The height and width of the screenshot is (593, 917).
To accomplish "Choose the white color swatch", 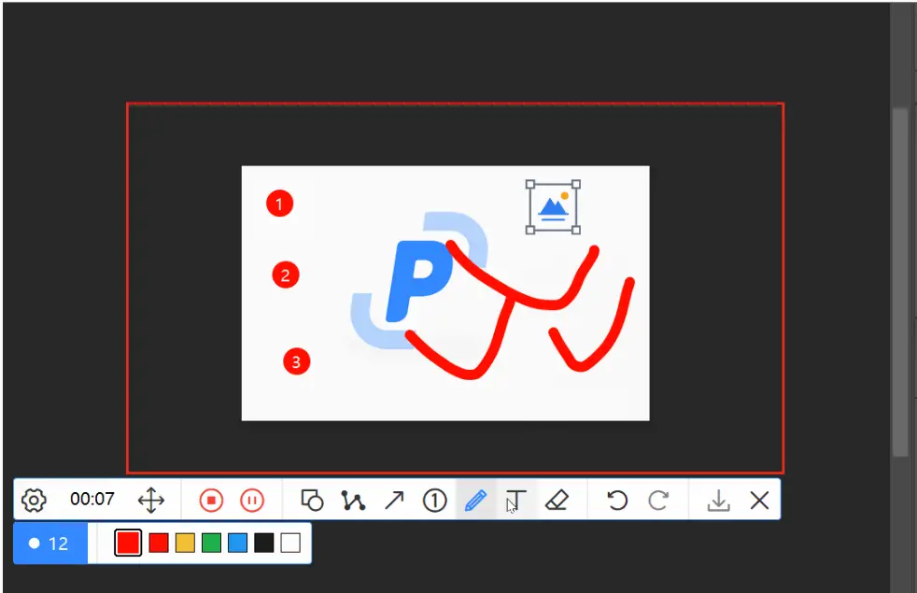I will coord(290,543).
